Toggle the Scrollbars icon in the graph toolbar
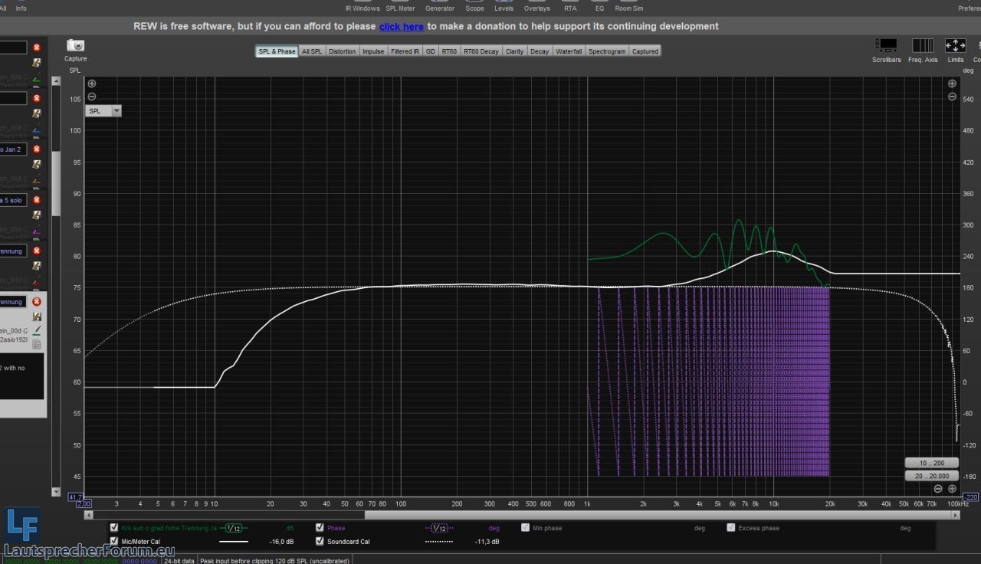 click(886, 46)
